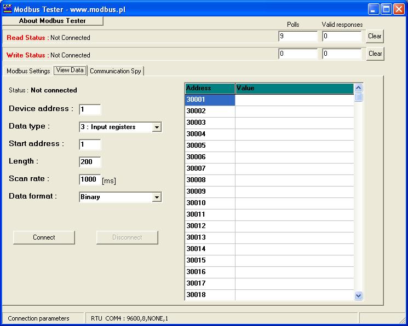Screen dimensions: 408x326
Task: Clear the Read Status counters
Action: point(375,36)
